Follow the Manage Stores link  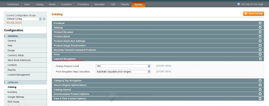(14, 22)
